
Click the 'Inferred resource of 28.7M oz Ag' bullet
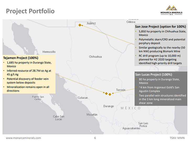(x=29, y=73)
